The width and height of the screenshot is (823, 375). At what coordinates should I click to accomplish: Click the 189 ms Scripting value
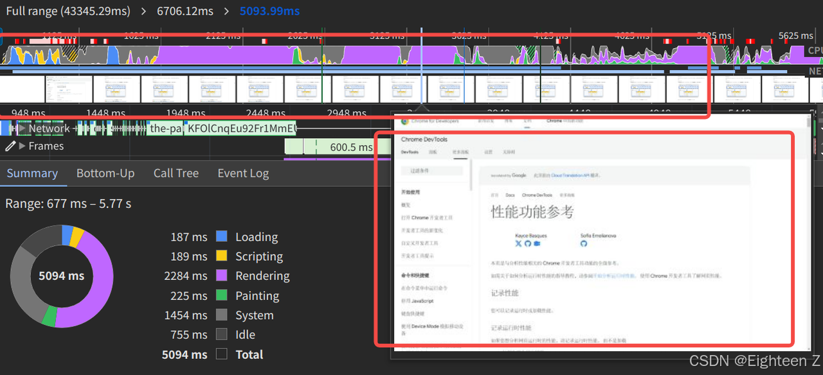tap(189, 256)
